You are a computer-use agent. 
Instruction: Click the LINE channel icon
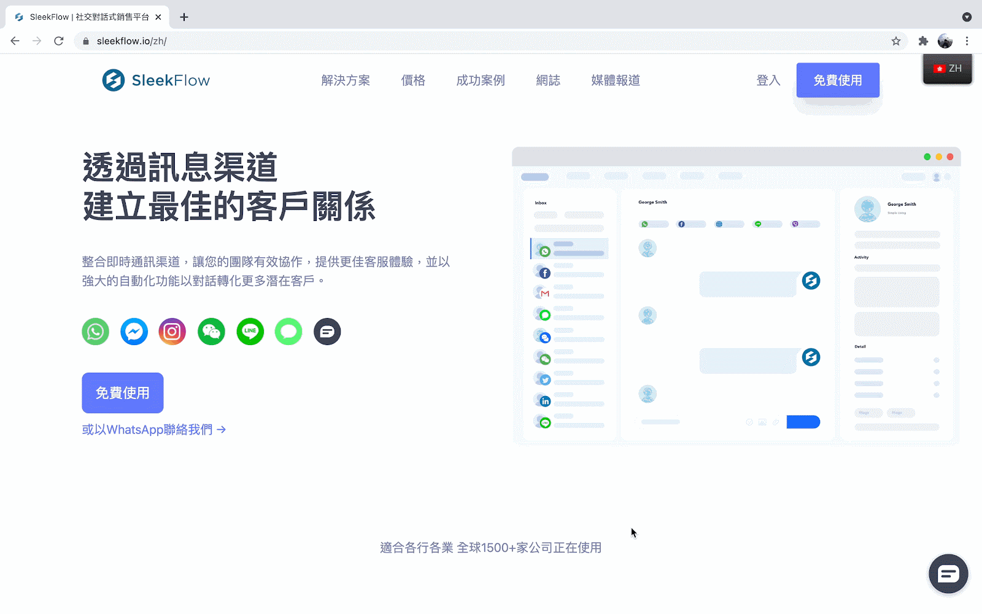[x=250, y=332]
